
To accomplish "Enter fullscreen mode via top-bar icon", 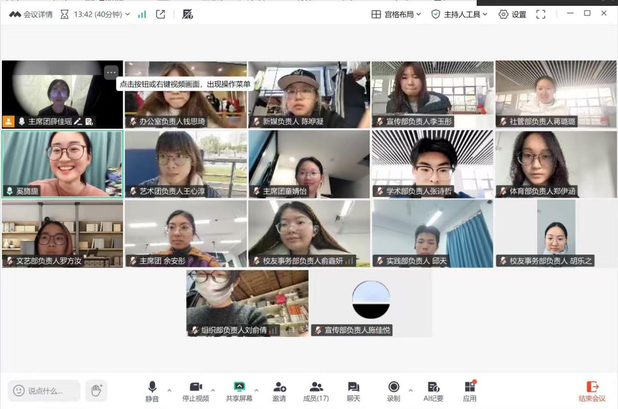I will (x=541, y=15).
